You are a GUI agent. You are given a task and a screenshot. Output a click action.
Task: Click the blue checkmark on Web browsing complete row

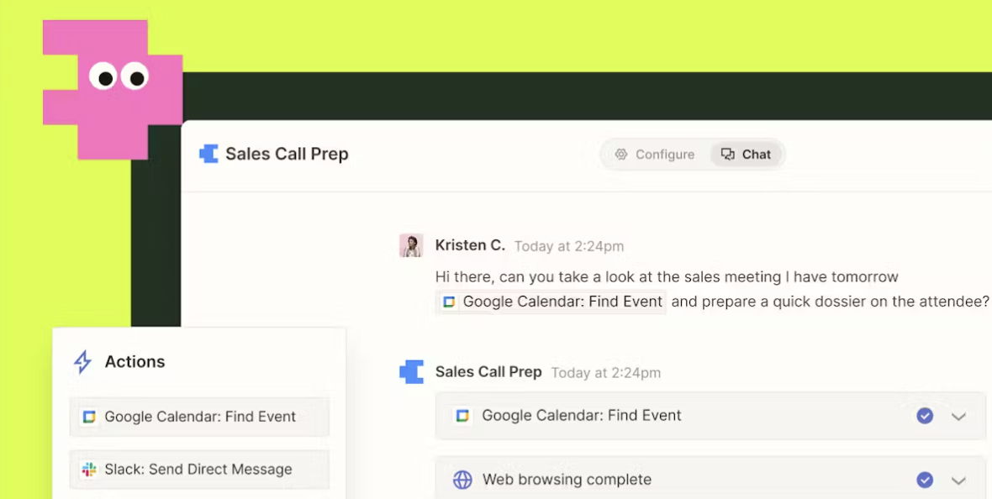(x=925, y=480)
